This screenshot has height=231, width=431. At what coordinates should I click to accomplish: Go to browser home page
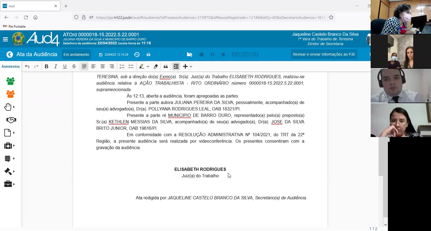[x=35, y=17]
